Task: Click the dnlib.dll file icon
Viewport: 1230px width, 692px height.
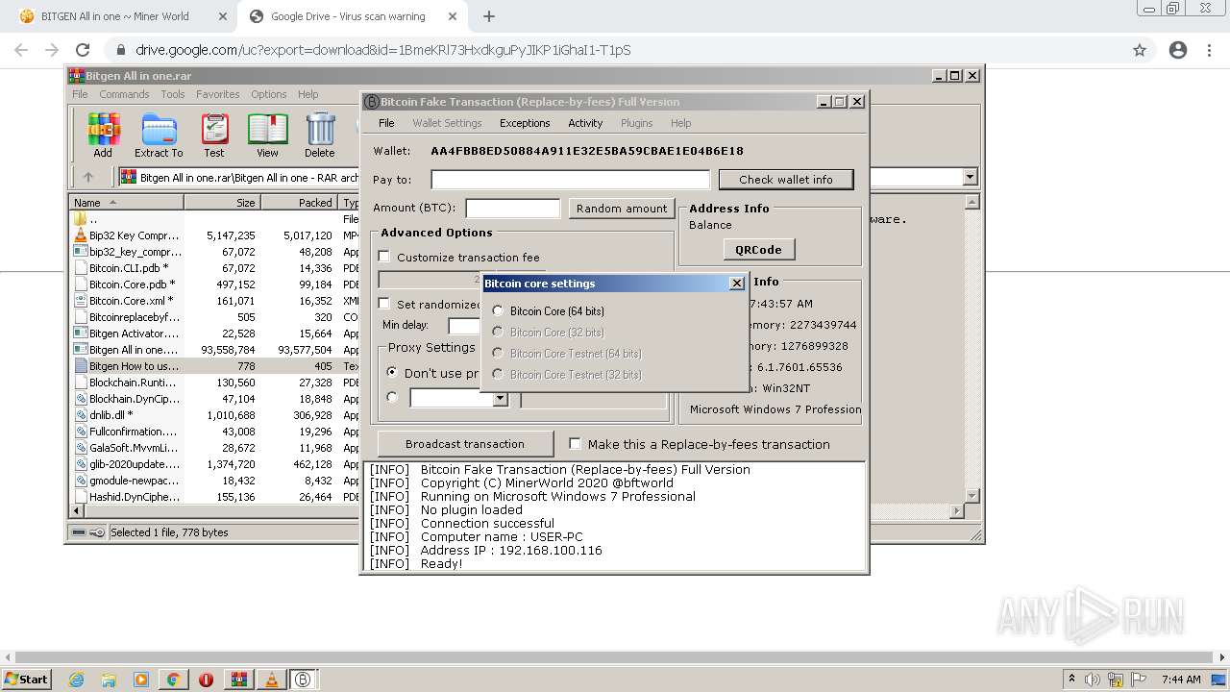Action: [81, 415]
